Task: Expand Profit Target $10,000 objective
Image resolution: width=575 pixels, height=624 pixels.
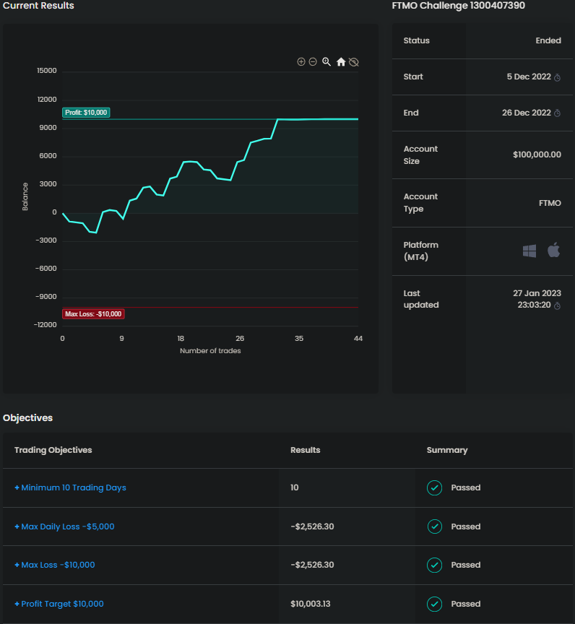Action: pyautogui.click(x=59, y=604)
